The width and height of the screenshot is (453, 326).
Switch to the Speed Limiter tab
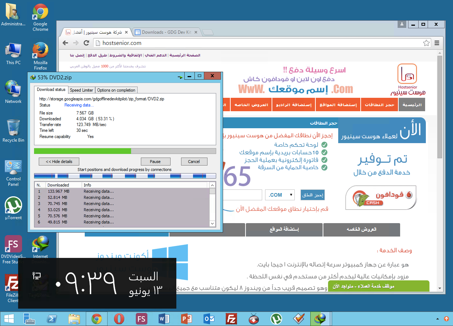[81, 90]
